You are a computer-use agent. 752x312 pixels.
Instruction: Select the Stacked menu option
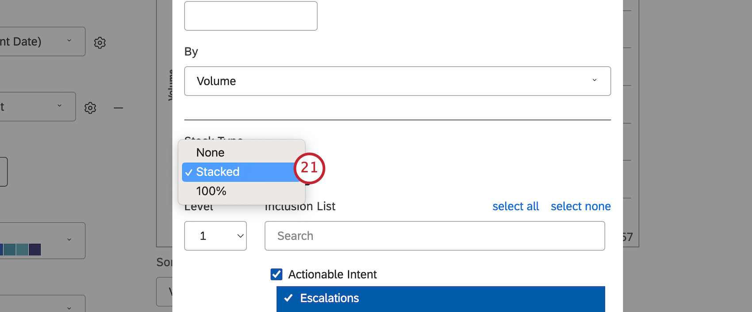(x=218, y=172)
